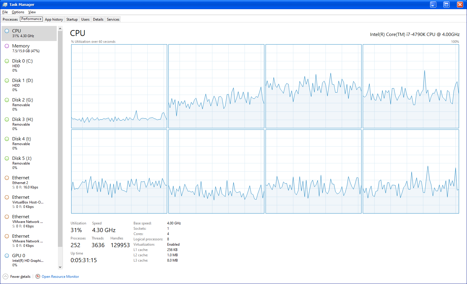Click the Logical processors value 8
Screen dimensions: 467x284
(x=168, y=239)
